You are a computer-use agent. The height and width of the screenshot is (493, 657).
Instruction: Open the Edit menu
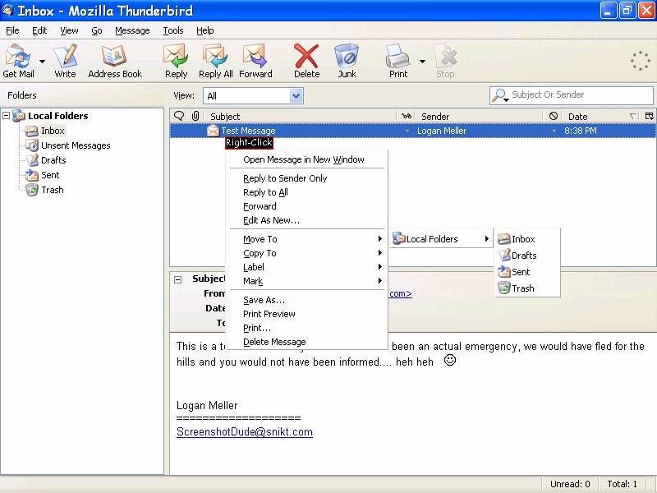[39, 30]
